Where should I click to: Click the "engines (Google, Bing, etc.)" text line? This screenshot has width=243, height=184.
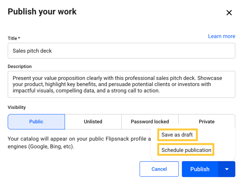pos(41,147)
